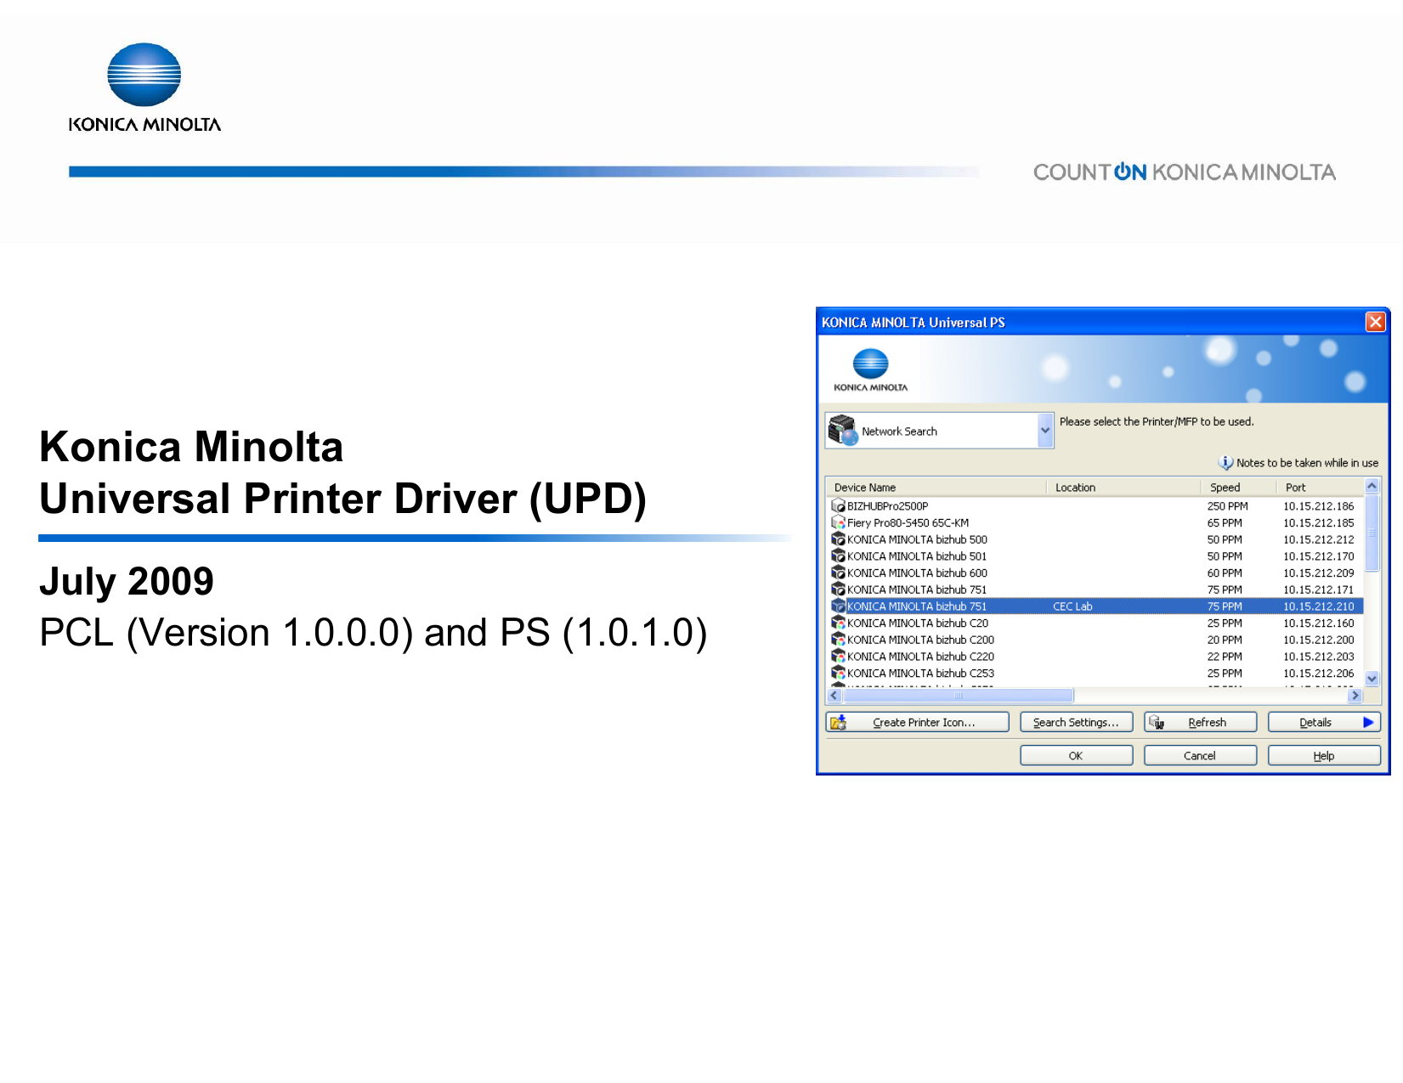Screen dimensions: 1403x1083
Task: Select KONICA MINOLTA bizhub 500 row
Action: tap(1095, 539)
